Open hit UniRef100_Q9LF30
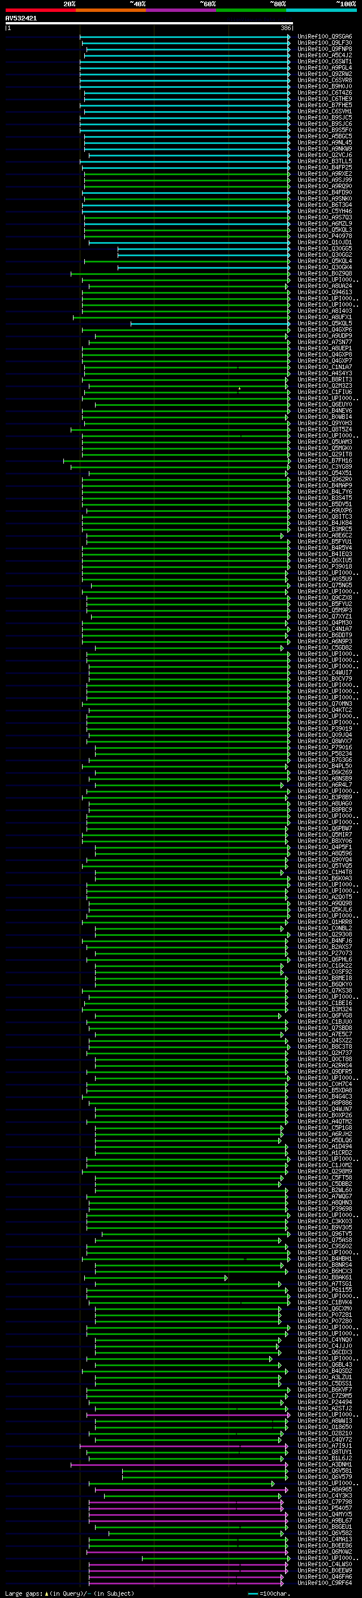Image resolution: width=362 pixels, height=1598 pixels. click(325, 43)
